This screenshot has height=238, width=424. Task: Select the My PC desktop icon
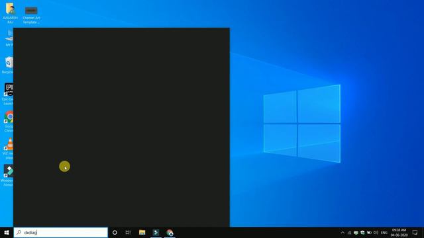[x=9, y=38]
